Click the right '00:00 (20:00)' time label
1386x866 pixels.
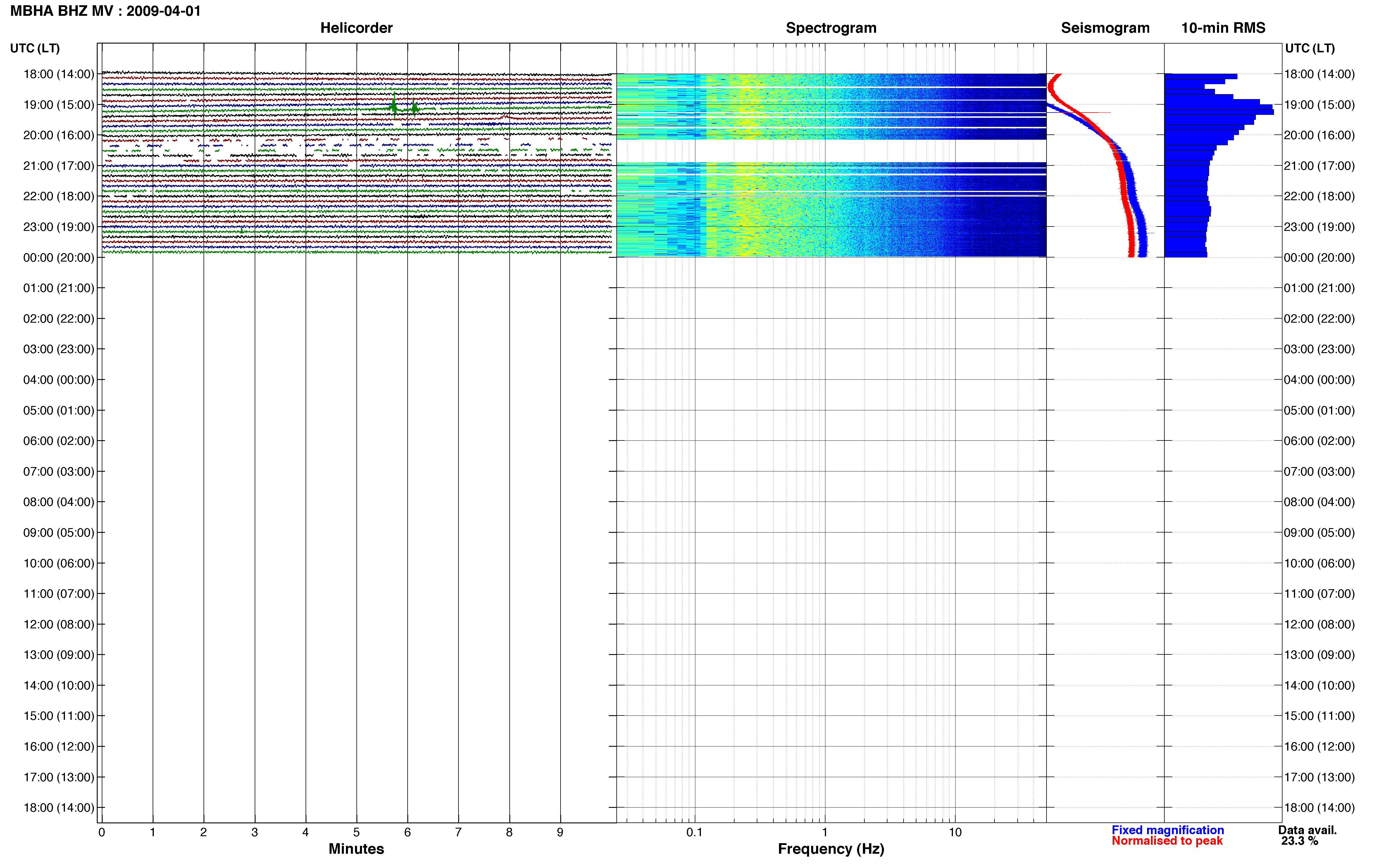click(1319, 257)
